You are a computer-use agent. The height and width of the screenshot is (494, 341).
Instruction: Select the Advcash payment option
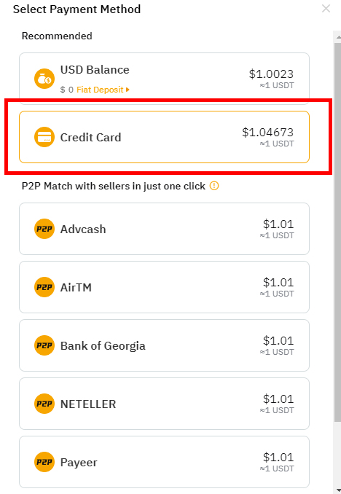[164, 229]
